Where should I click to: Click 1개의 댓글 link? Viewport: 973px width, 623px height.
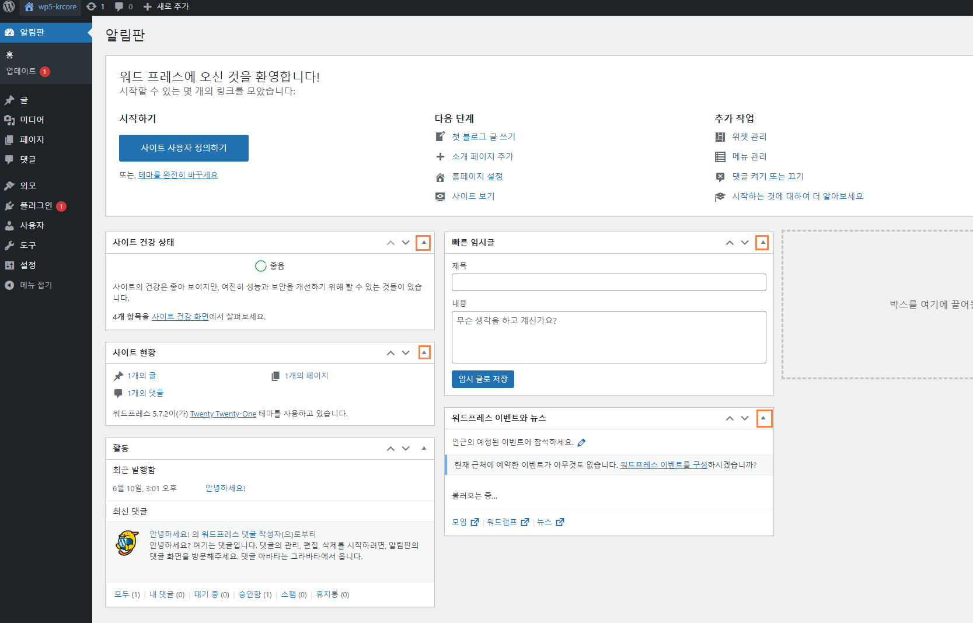tap(145, 393)
